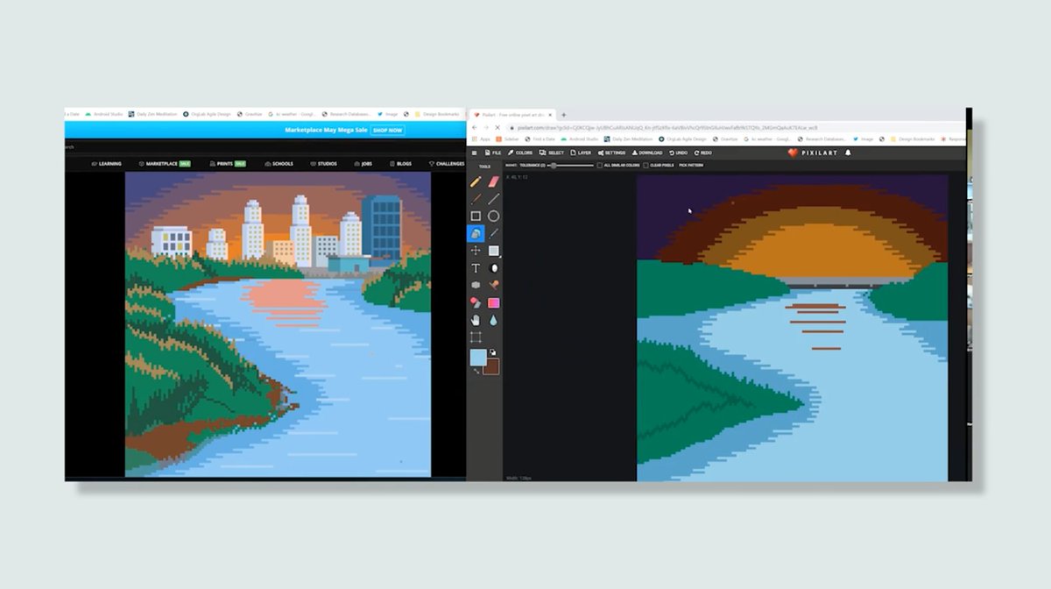Reset to default colors small icon
The image size is (1051, 589).
click(x=493, y=352)
